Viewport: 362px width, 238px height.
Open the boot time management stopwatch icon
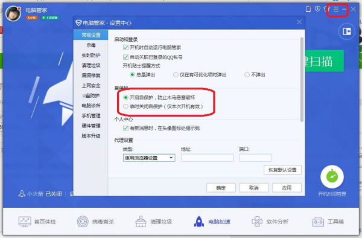pyautogui.click(x=332, y=177)
